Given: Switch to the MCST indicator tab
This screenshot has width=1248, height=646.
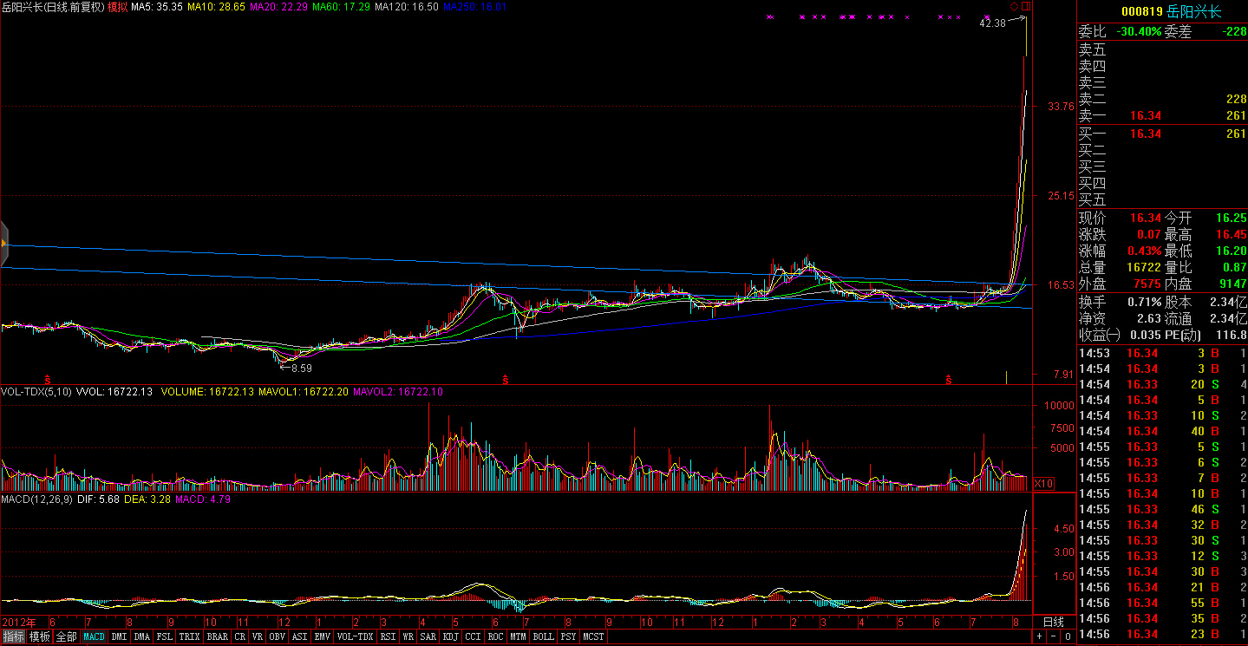Looking at the screenshot, I should click(x=594, y=636).
